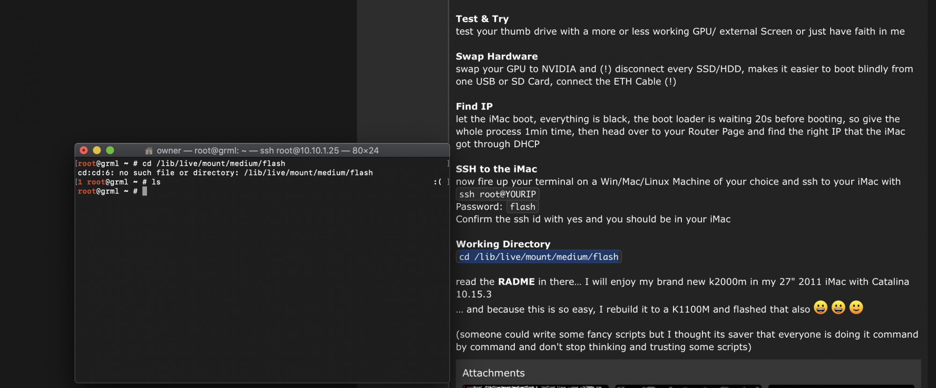Click the slightly smiling emoji at the end

856,308
